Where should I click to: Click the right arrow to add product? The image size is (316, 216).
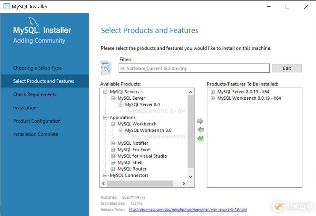pyautogui.click(x=200, y=121)
